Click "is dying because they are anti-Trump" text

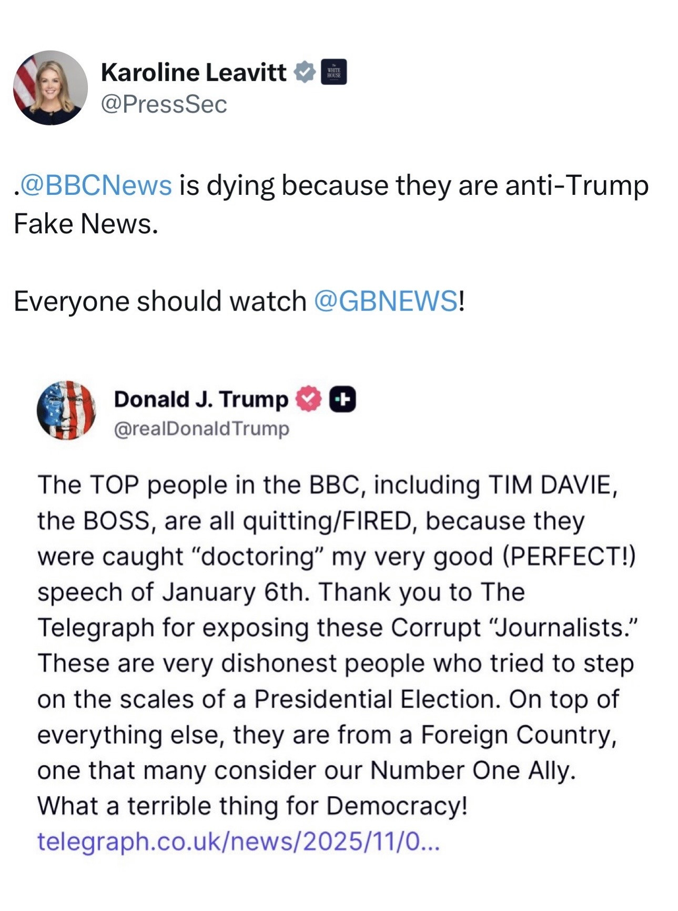pyautogui.click(x=413, y=185)
